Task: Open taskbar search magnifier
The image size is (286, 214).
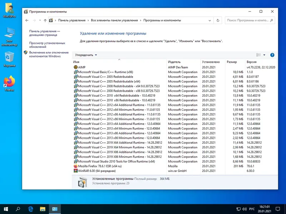Action: [x=18, y=209]
